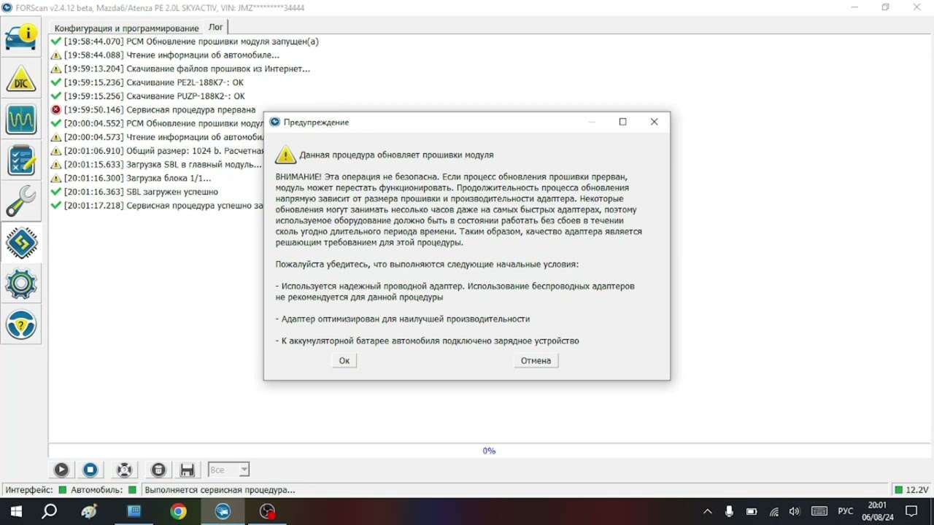This screenshot has width=934, height=525.
Task: Open the configuration and programming chip icon
Action: pos(21,243)
